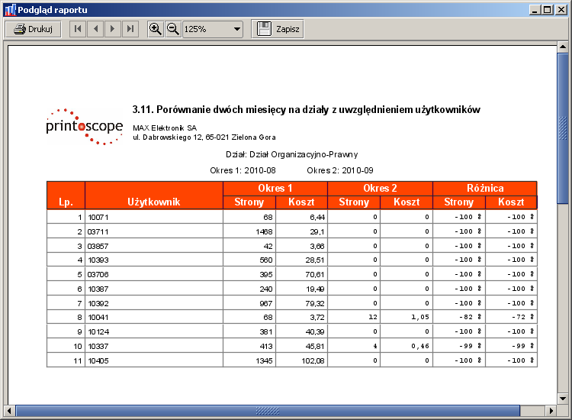Click the Okres 2: 2010-09 label
Image resolution: width=572 pixels, height=420 pixels.
coord(340,170)
